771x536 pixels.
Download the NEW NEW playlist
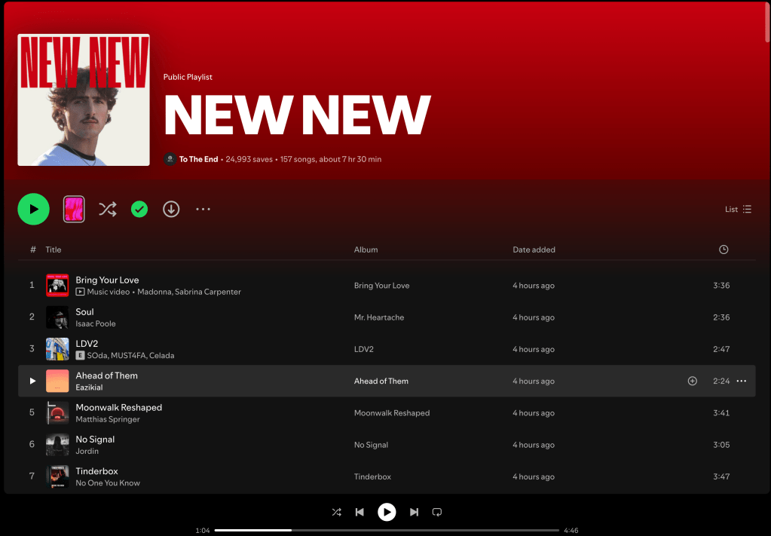coord(171,209)
